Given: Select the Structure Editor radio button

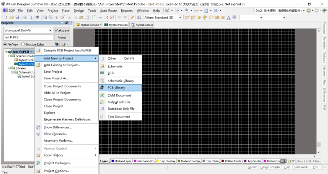Looking at the screenshot, I should click(23, 45).
